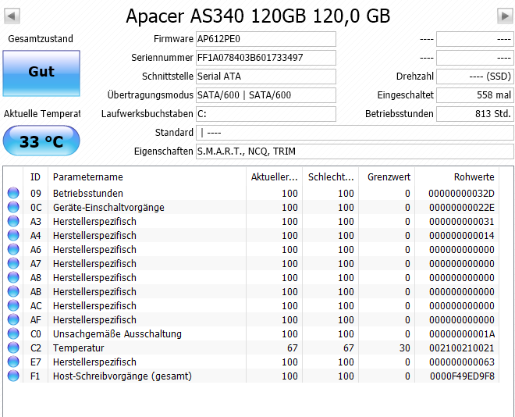Viewport: 515px width, 417px height.
Task: Click raw value 00000000001A
Action: [x=461, y=334]
